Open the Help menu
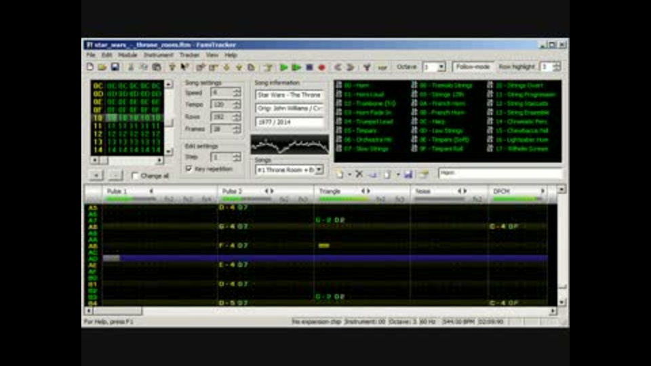This screenshot has height=366, width=651. click(231, 55)
